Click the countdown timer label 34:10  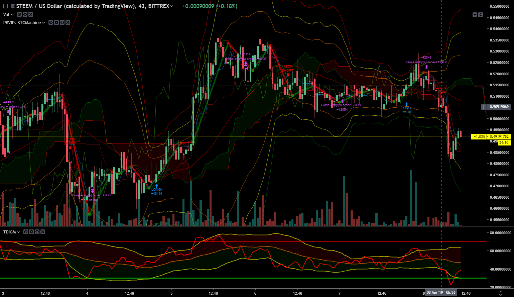[504, 142]
